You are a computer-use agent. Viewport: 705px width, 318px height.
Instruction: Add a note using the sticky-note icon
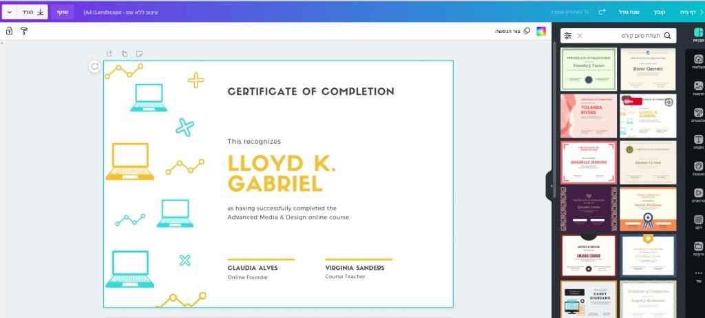[x=139, y=53]
